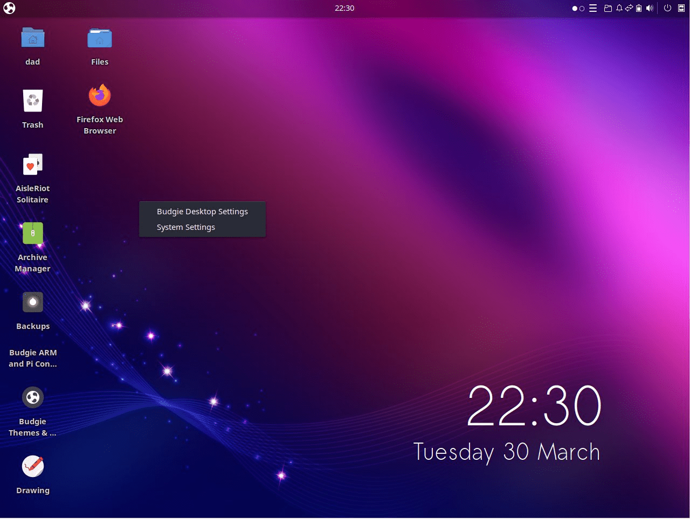Select the dad home folder icon
Screen dimensions: 690x519
click(33, 39)
